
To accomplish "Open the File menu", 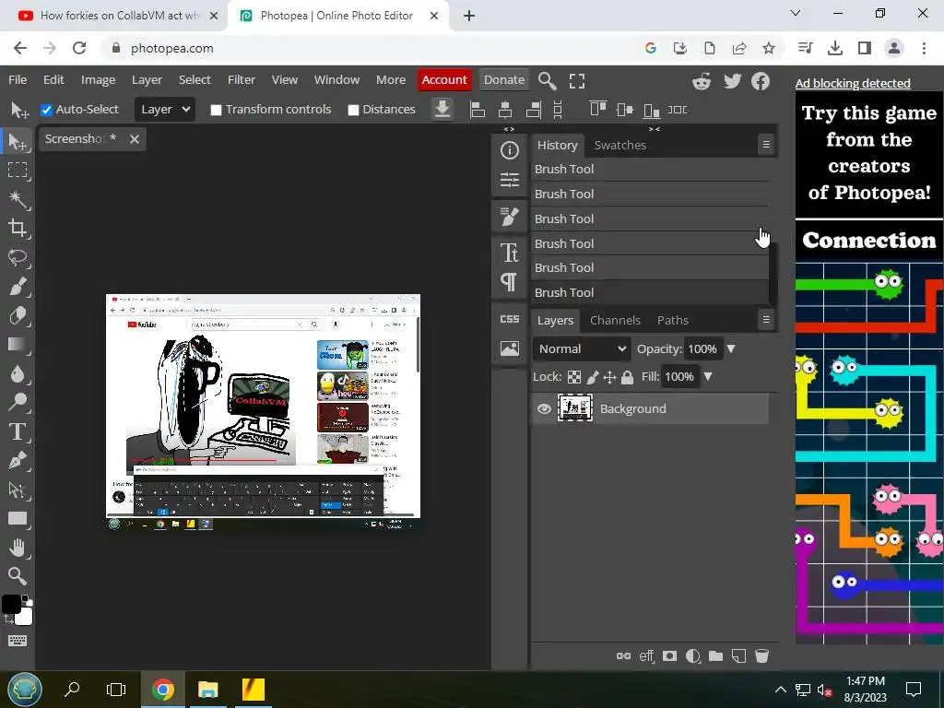I will [x=18, y=80].
